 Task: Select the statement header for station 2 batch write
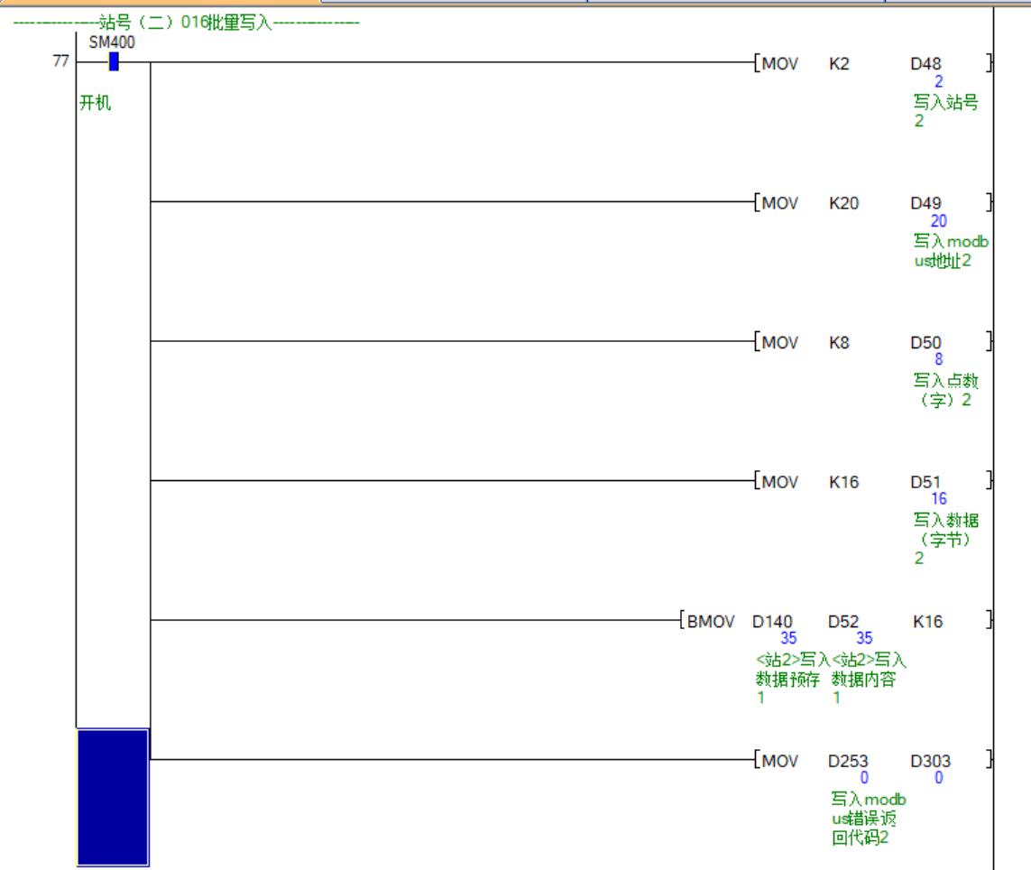pyautogui.click(x=186, y=23)
